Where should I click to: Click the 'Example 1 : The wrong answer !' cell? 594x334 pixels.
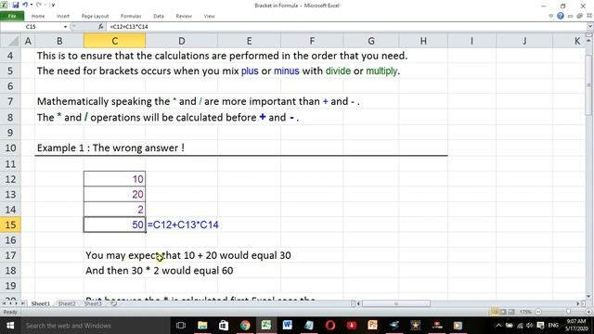(x=110, y=148)
